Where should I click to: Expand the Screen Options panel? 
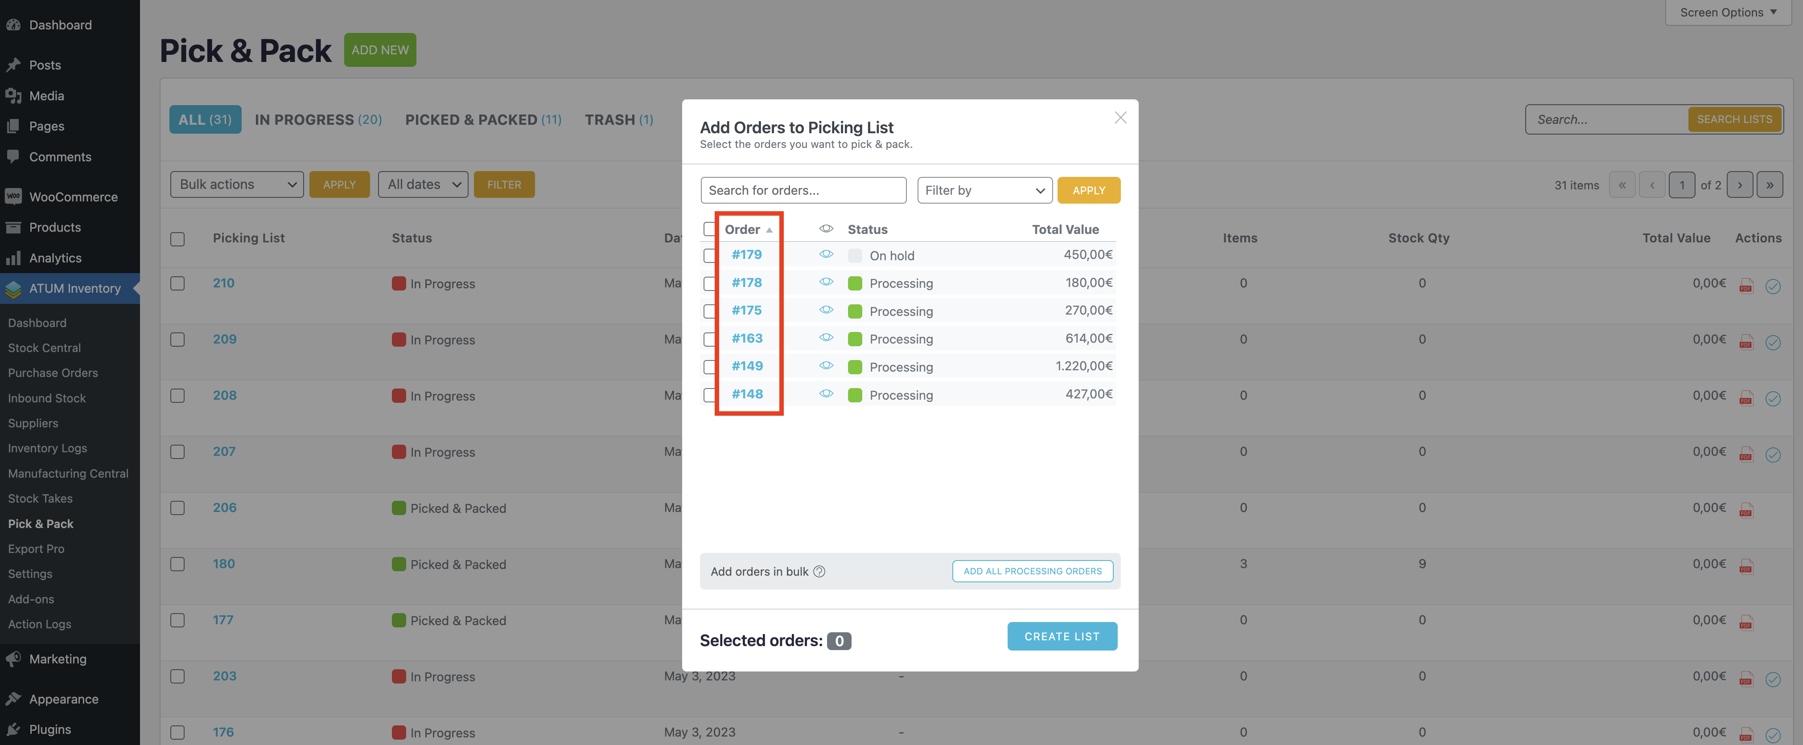pos(1728,12)
